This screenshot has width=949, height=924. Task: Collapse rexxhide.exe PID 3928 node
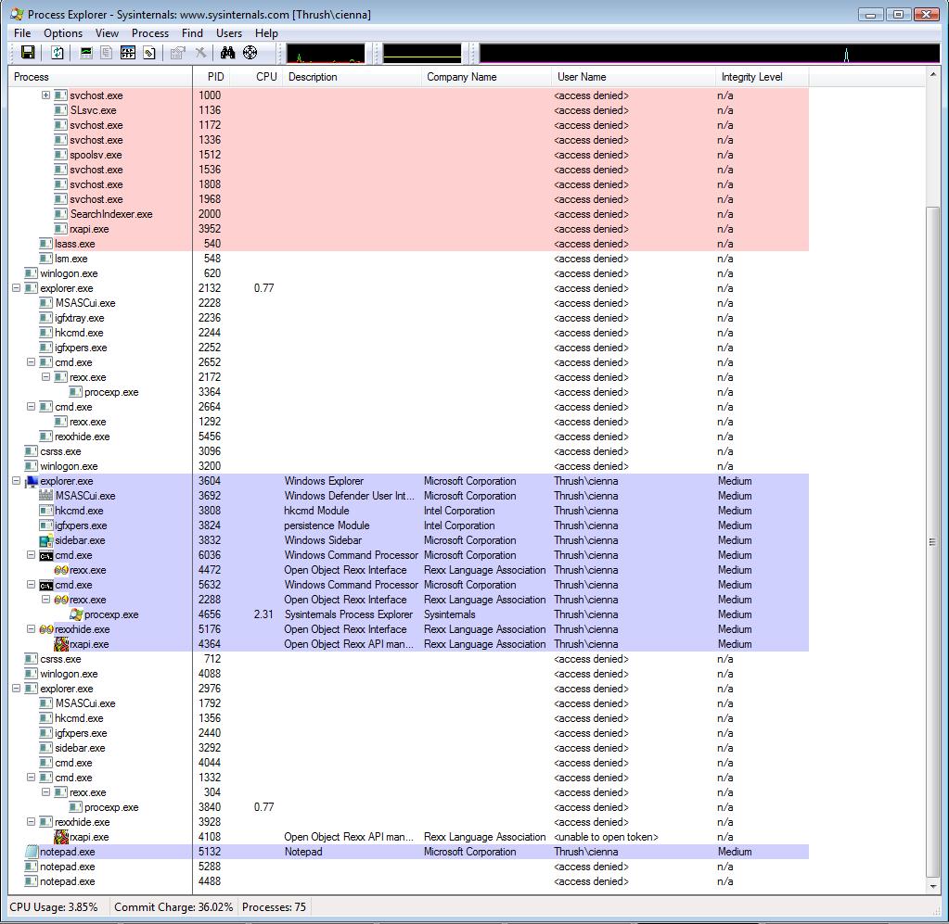coord(31,822)
